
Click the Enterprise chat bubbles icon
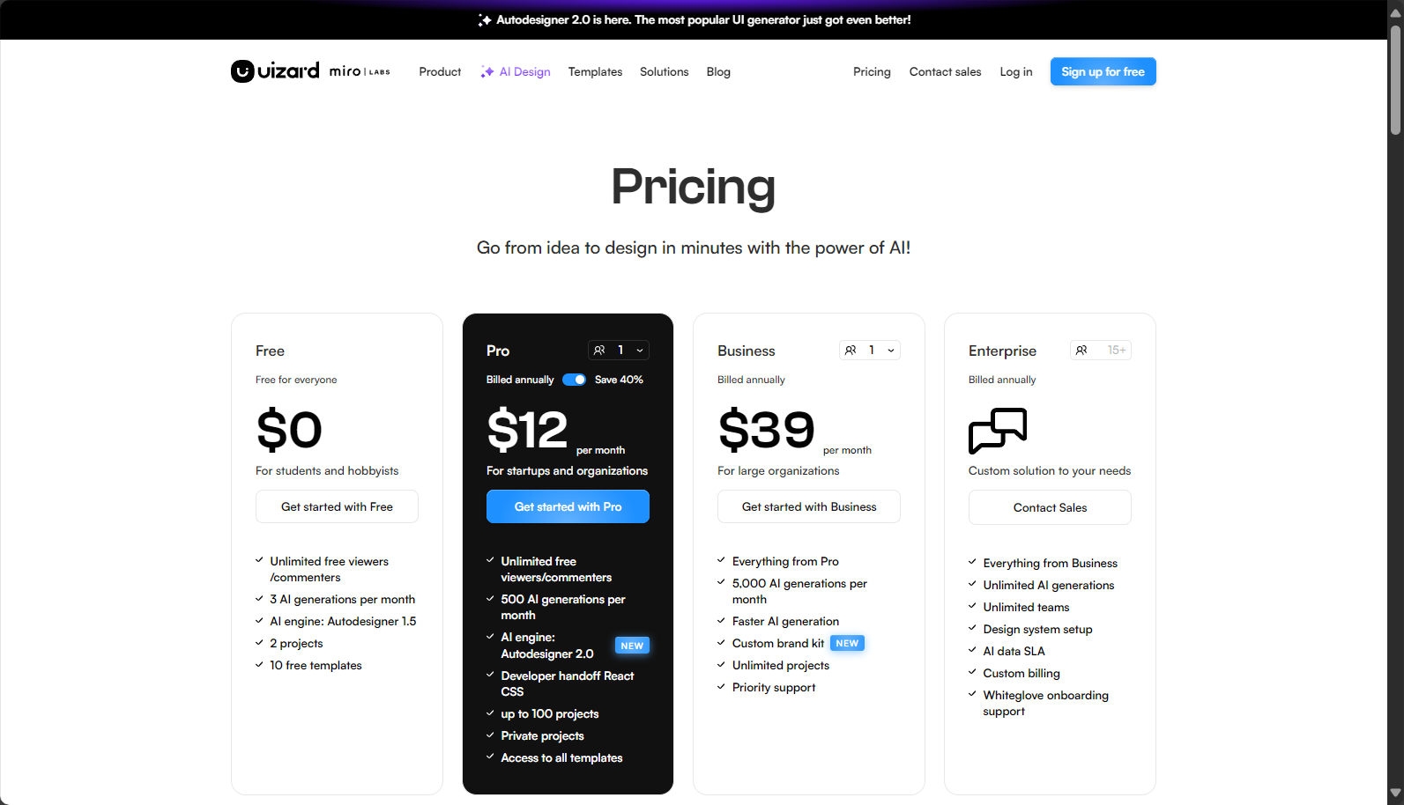click(x=998, y=430)
